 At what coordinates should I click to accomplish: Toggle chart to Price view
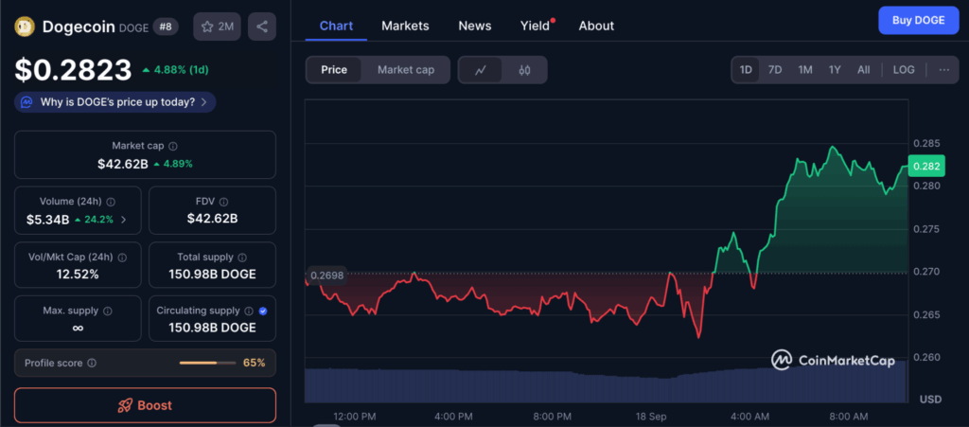[x=334, y=70]
